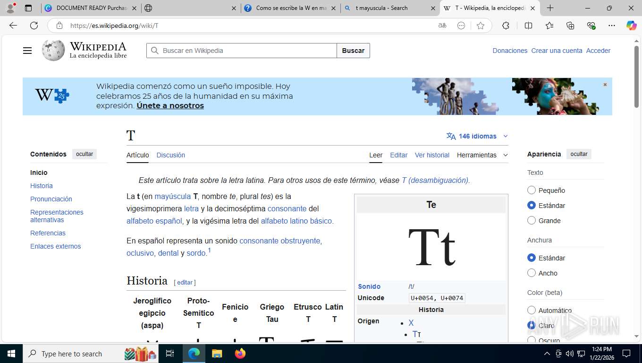This screenshot has width=642, height=363.
Task: Toggle split screen icon
Action: tap(528, 26)
